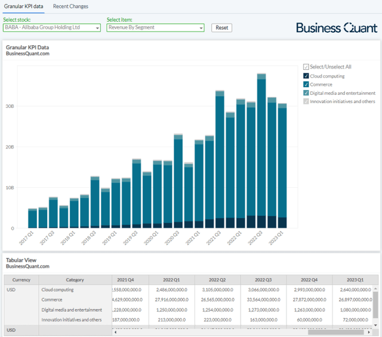Click the 2023 Q1 column header
Viewport: 382px width, 337px height.
(x=355, y=280)
